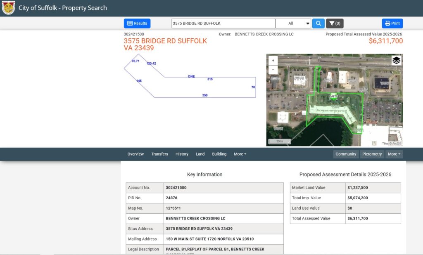The width and height of the screenshot is (423, 255).
Task: Switch to the Overview tab
Action: (135, 154)
